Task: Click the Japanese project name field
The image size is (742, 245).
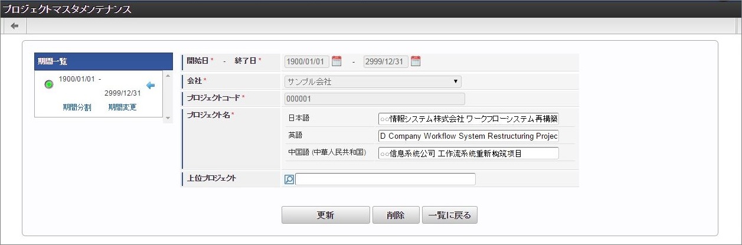Action: [x=469, y=119]
